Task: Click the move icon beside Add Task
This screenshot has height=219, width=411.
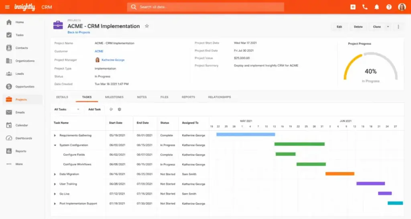Action: tap(111, 109)
